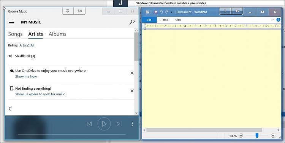Click the WordPad horizontal scrollbar thumb
This screenshot has height=143, width=285.
(x=204, y=130)
